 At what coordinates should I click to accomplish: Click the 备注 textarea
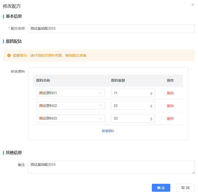[111, 167]
